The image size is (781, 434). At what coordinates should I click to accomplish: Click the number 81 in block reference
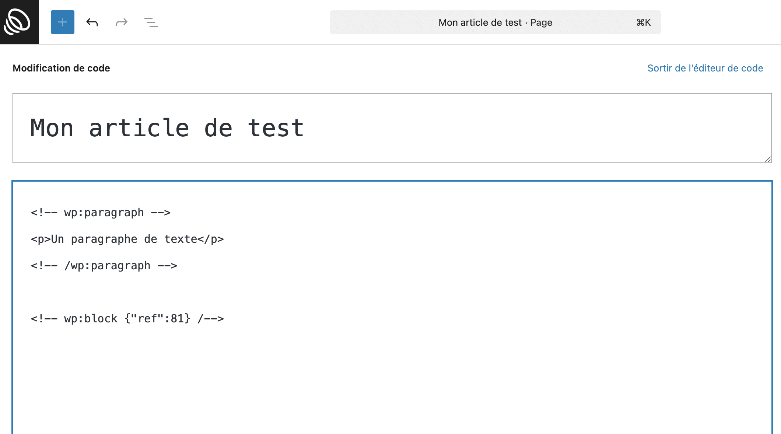coord(177,319)
